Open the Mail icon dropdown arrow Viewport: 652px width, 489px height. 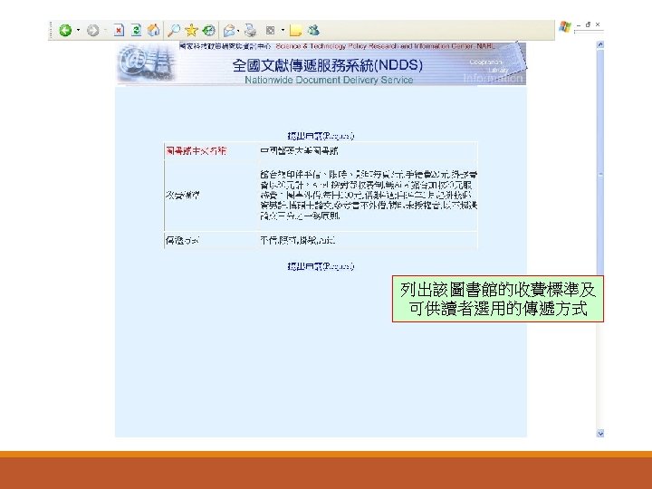pyautogui.click(x=238, y=31)
